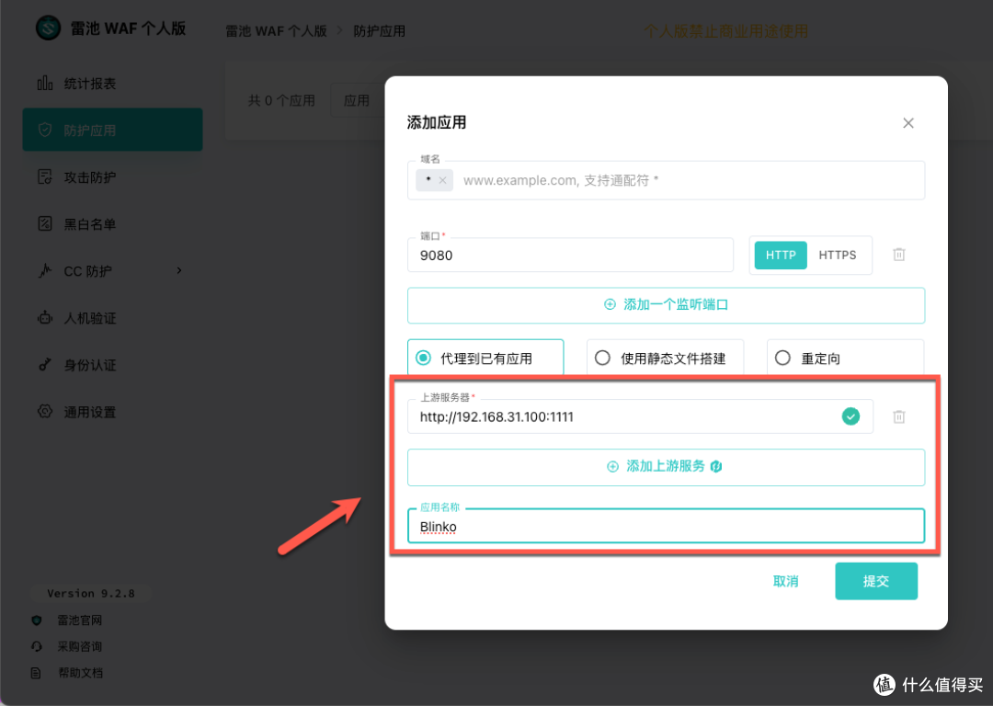Click the 攻击防护 icon
Image resolution: width=993 pixels, height=706 pixels.
pos(45,176)
